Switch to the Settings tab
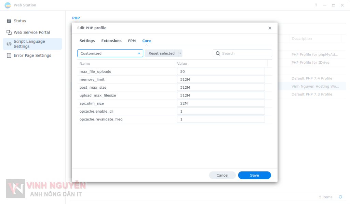The height and width of the screenshot is (204, 350). [x=87, y=41]
